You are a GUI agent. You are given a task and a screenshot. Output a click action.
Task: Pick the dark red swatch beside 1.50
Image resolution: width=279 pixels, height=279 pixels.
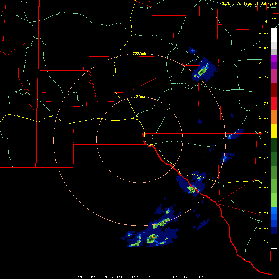coord(274,90)
